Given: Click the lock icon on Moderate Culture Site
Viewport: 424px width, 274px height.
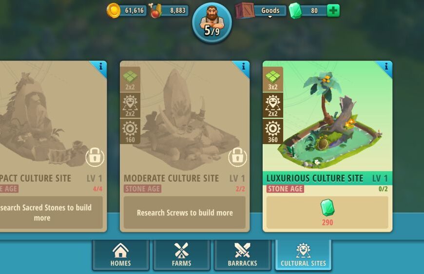Looking at the screenshot, I should coord(237,157).
